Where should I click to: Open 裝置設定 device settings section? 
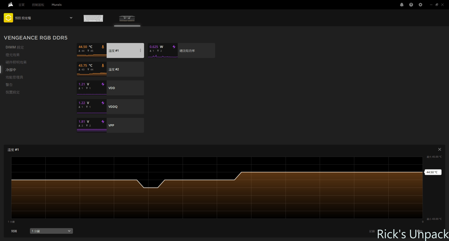click(x=13, y=92)
